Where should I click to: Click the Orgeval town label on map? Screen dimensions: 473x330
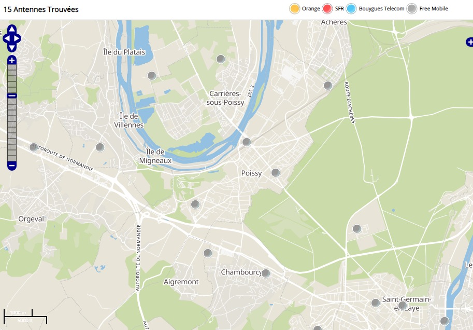(x=32, y=219)
